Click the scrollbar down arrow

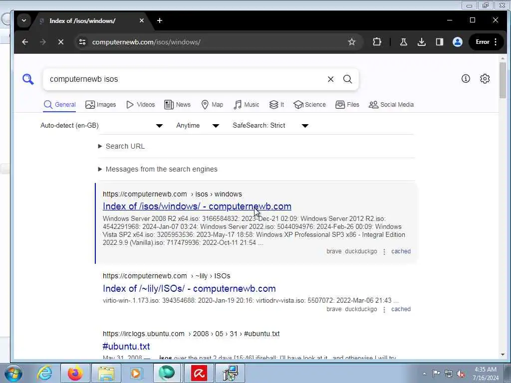(503, 355)
